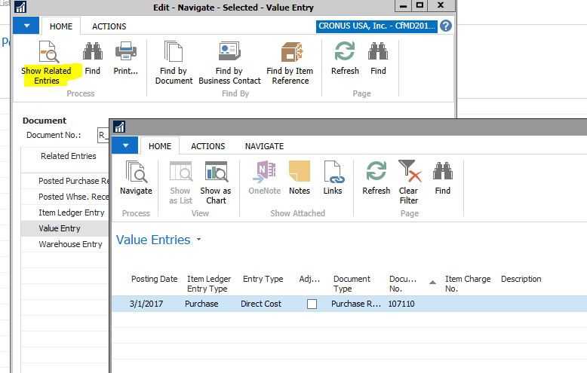This screenshot has width=587, height=373.
Task: Open Notes in Show Attached group
Action: tap(300, 173)
